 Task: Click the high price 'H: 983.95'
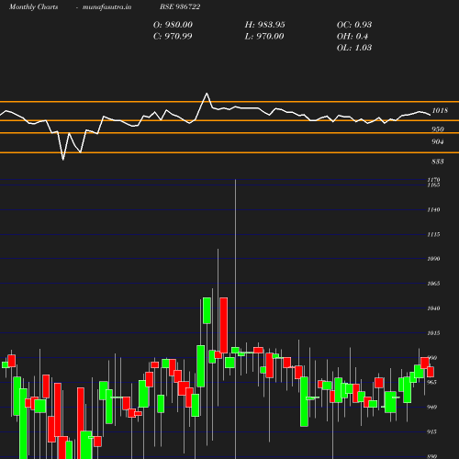(x=264, y=25)
